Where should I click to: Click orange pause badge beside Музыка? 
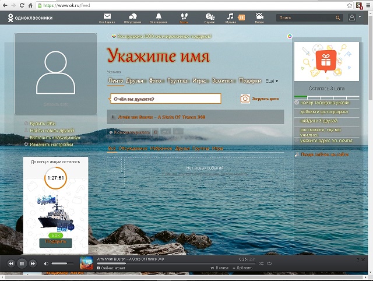coord(241,17)
